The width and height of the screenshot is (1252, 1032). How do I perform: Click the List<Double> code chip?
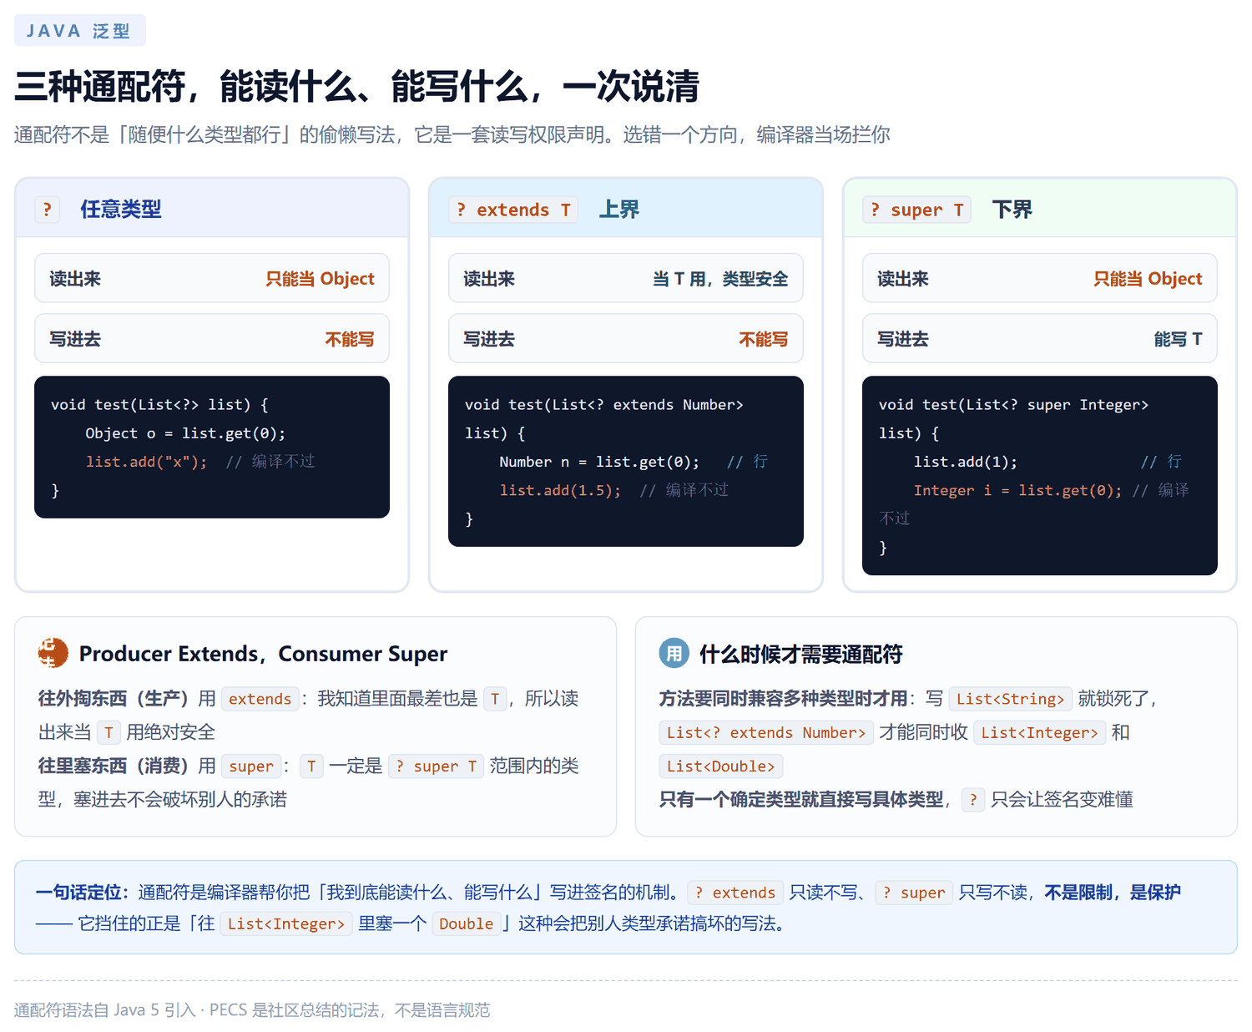click(721, 766)
